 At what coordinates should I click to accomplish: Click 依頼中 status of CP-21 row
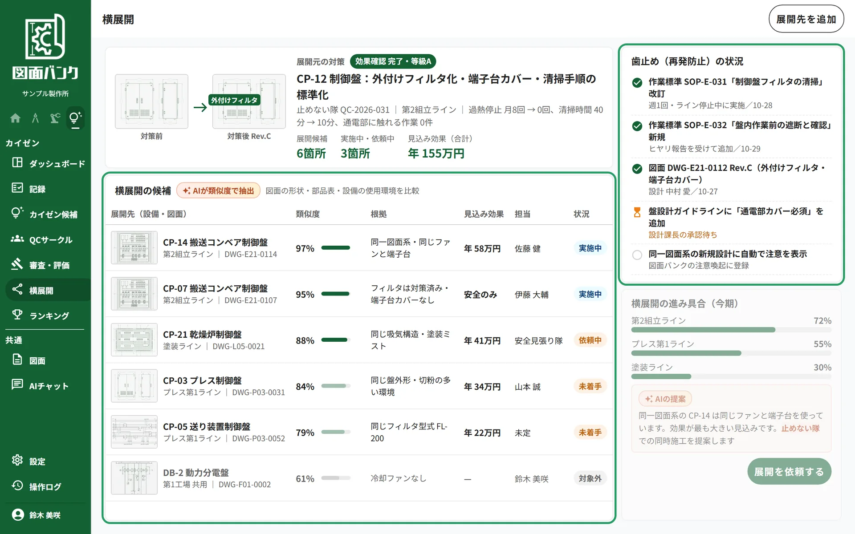[x=590, y=340]
